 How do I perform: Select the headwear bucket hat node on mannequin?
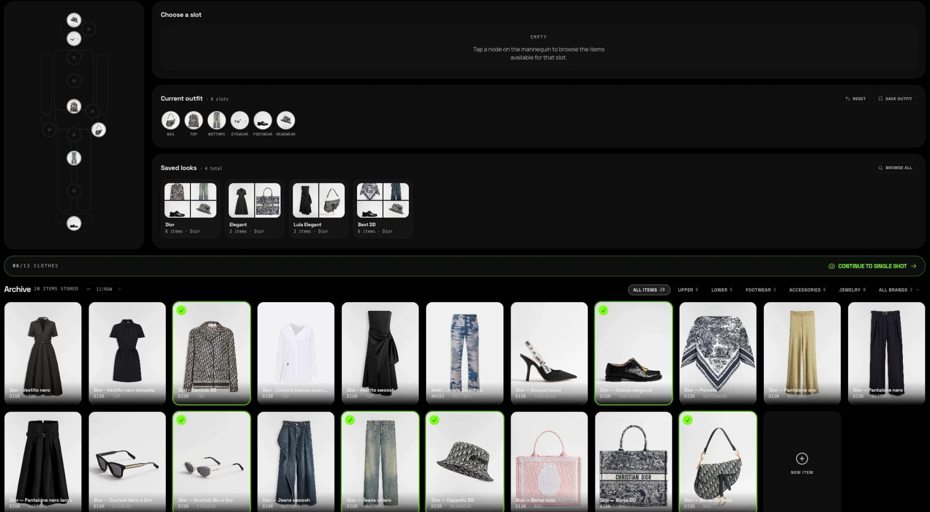74,20
